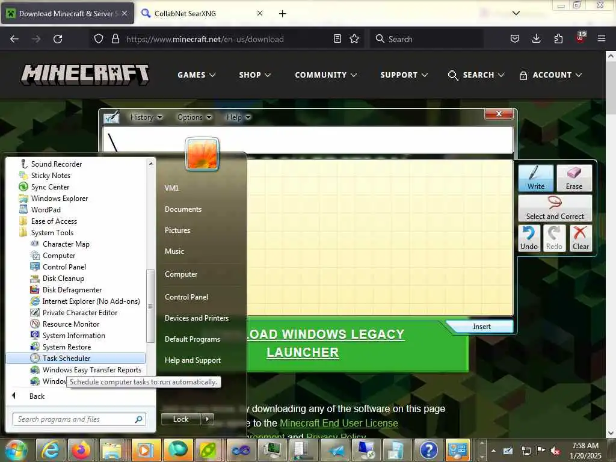This screenshot has width=616, height=462.
Task: Expand the COMMUNITY navigation dropdown
Action: (x=325, y=75)
